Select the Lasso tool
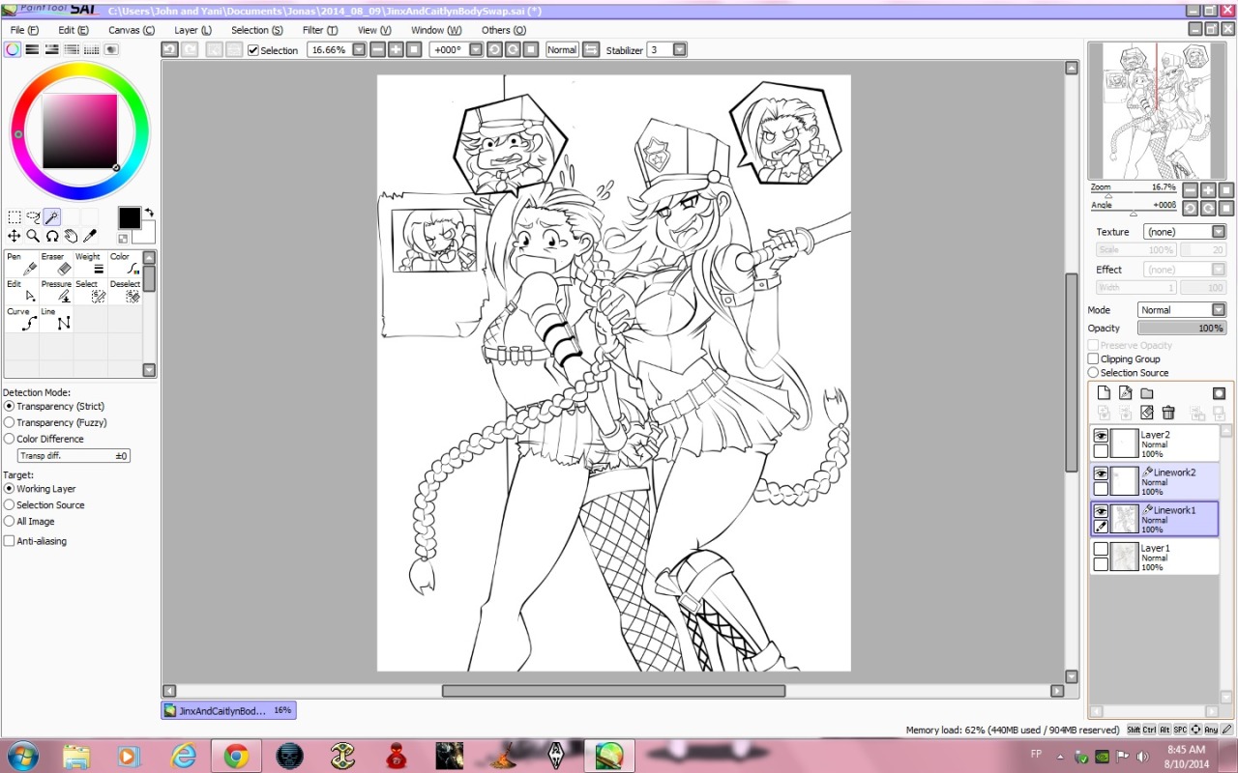This screenshot has height=773, width=1238. tap(33, 217)
